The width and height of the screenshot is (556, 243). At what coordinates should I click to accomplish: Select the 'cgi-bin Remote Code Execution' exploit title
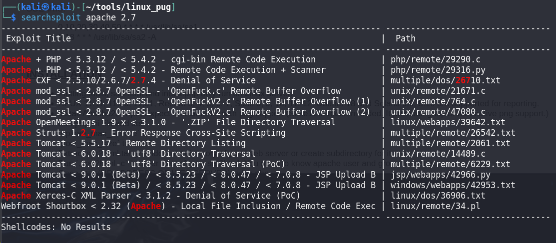coord(158,59)
